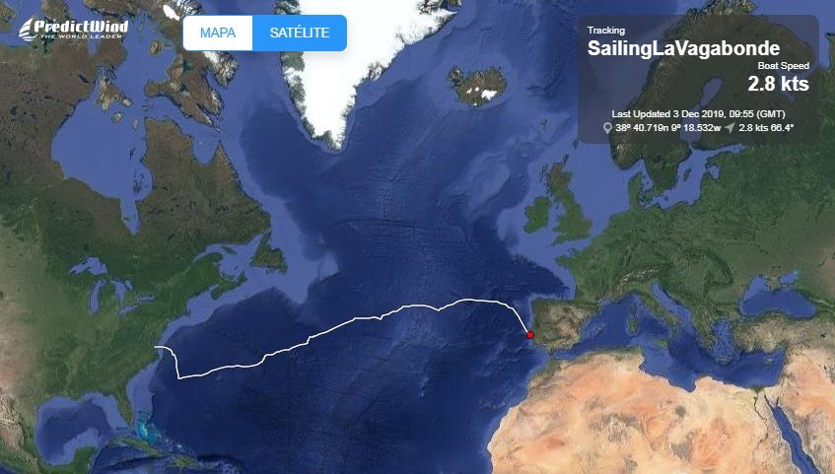Click the location pin icon beside coordinates

[x=607, y=128]
